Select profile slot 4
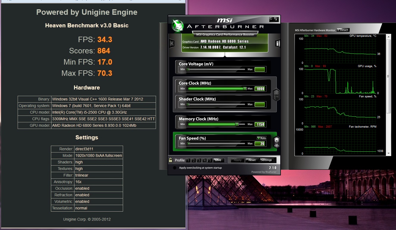The image size is (396, 230). pyautogui.click(x=204, y=160)
